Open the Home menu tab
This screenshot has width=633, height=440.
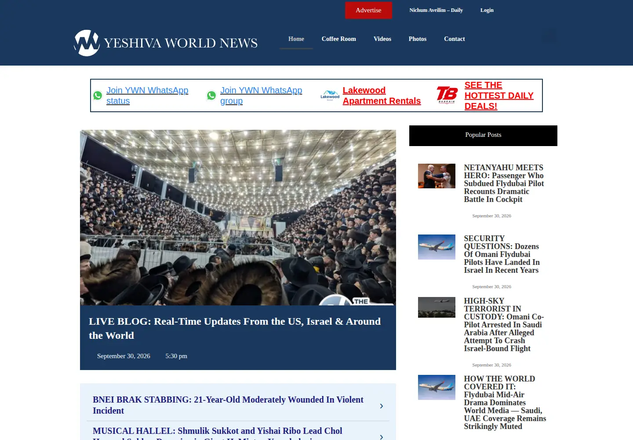click(296, 39)
